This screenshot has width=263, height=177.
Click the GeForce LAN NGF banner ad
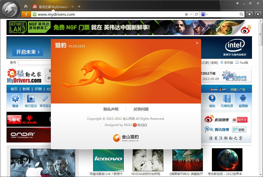point(129,27)
